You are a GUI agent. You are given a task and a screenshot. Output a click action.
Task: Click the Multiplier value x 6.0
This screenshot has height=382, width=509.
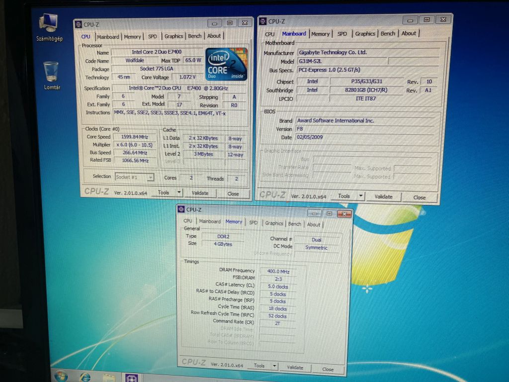pyautogui.click(x=134, y=145)
